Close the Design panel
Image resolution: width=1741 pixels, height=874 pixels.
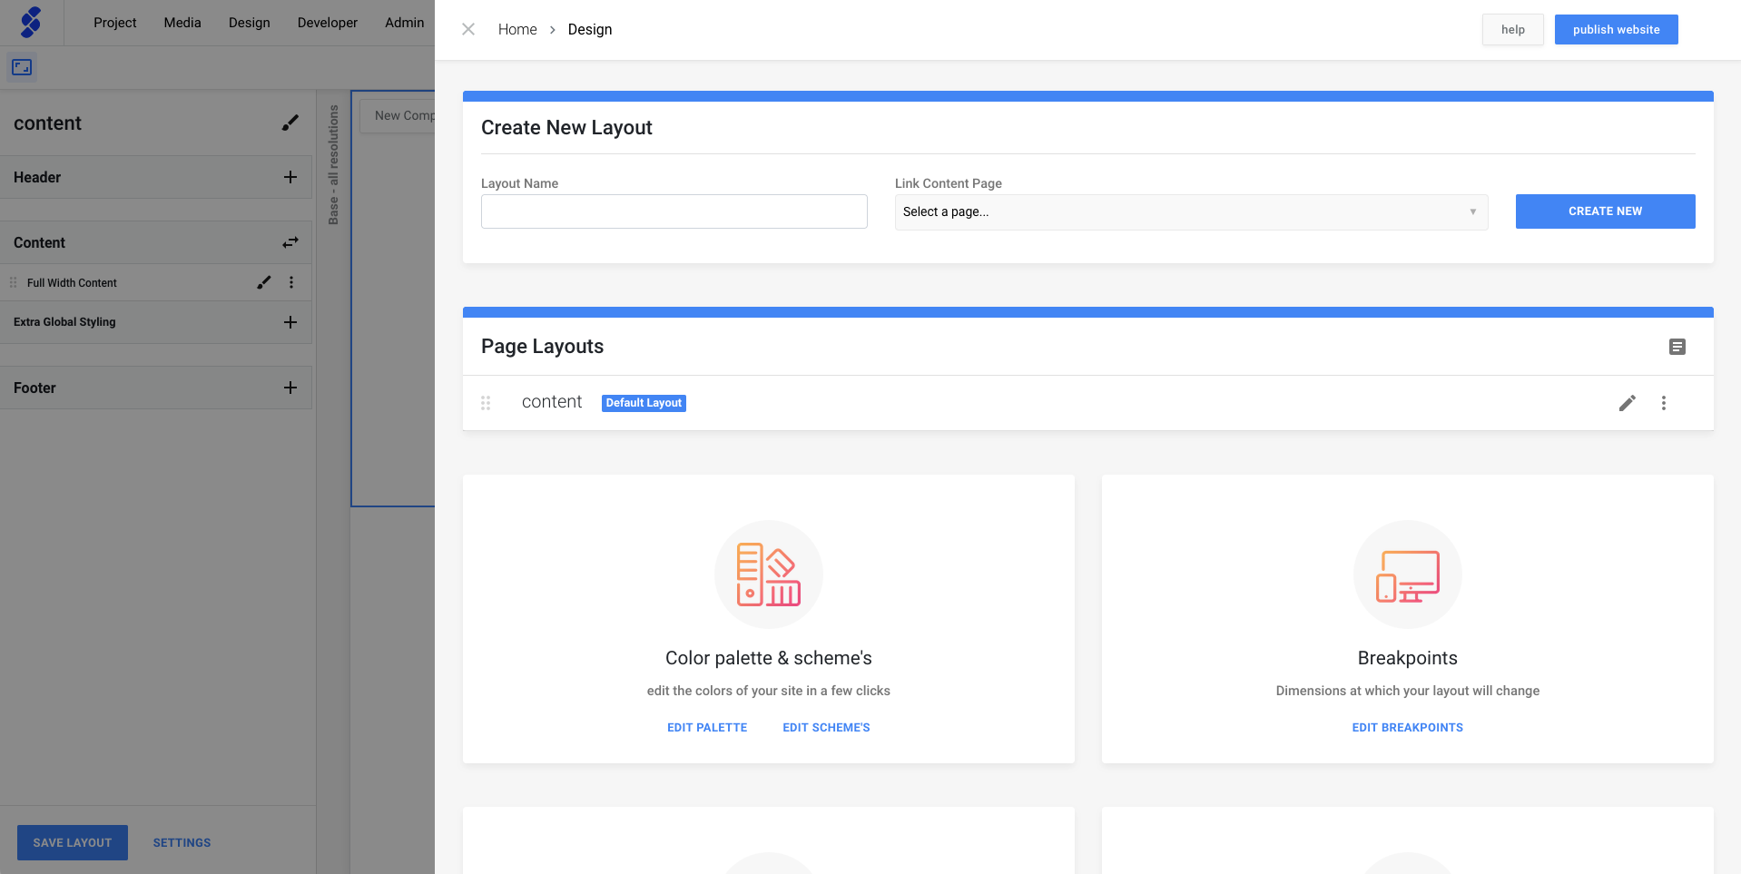(468, 29)
